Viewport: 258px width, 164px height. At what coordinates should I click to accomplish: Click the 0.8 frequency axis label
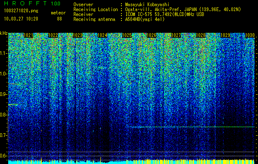tap(3, 115)
